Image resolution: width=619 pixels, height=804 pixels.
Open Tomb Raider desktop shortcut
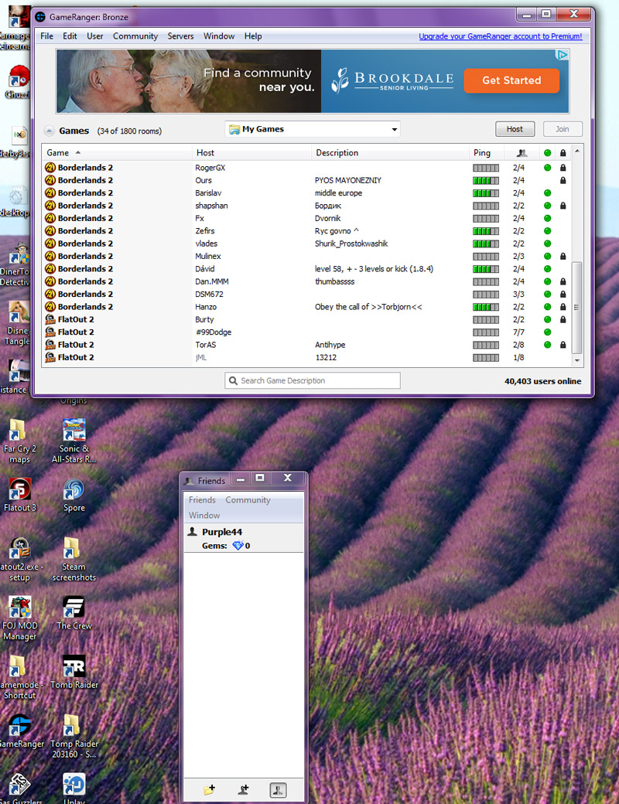74,672
